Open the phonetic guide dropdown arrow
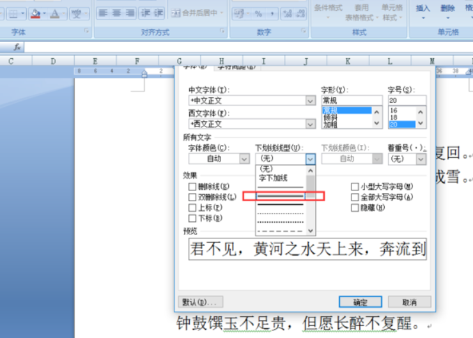 pos(86,13)
